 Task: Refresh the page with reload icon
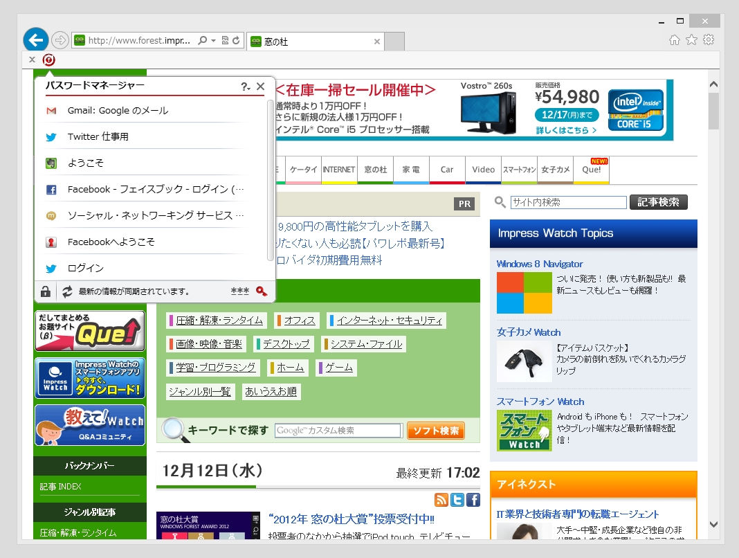coord(236,41)
